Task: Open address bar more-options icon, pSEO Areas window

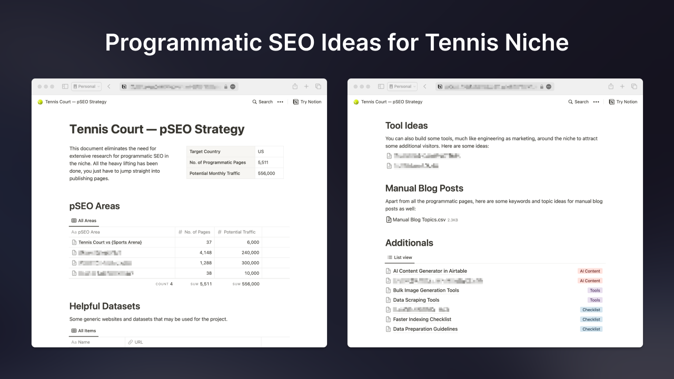Action: tap(233, 86)
